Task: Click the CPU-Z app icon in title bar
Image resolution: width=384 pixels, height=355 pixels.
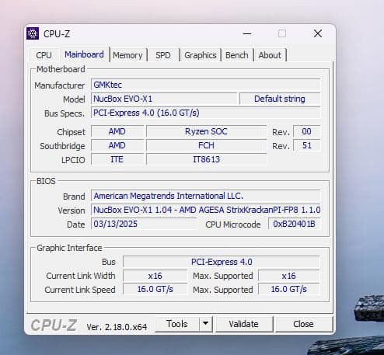Action: 33,33
